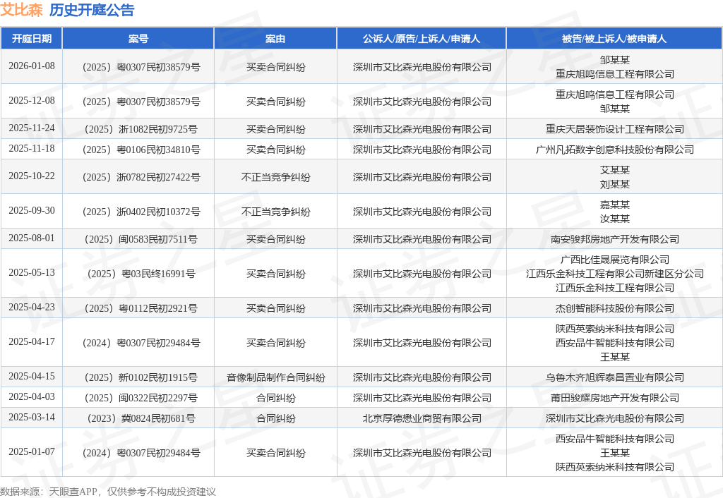The width and height of the screenshot is (723, 498).
Task: Click the date 2025-11-24
Action: pyautogui.click(x=31, y=128)
